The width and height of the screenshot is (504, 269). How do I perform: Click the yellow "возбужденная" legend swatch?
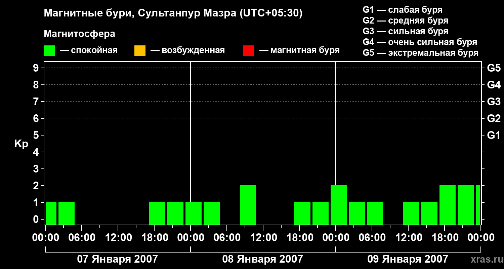coord(140,51)
